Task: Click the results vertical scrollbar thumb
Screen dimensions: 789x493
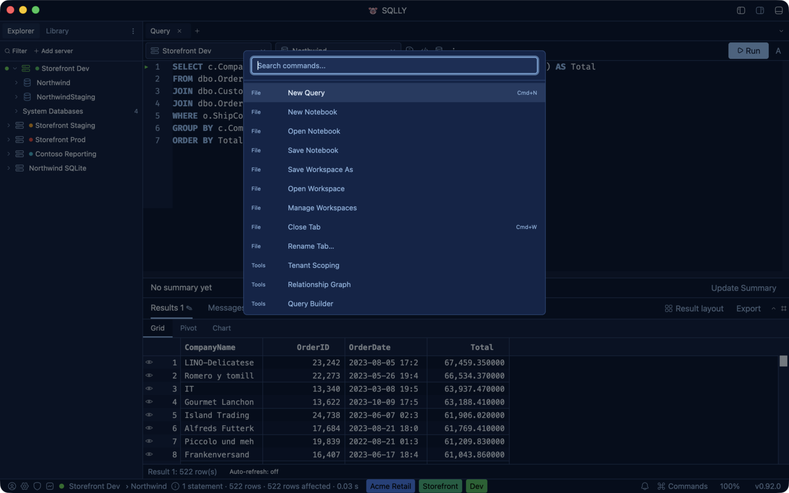Action: click(784, 361)
